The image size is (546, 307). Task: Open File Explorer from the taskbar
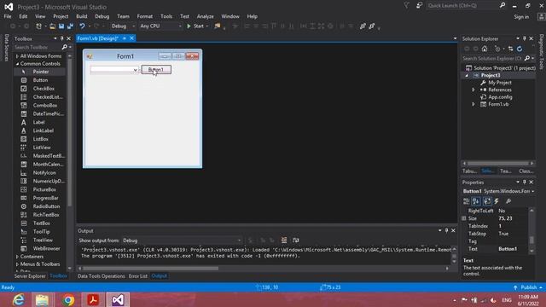tap(43, 299)
